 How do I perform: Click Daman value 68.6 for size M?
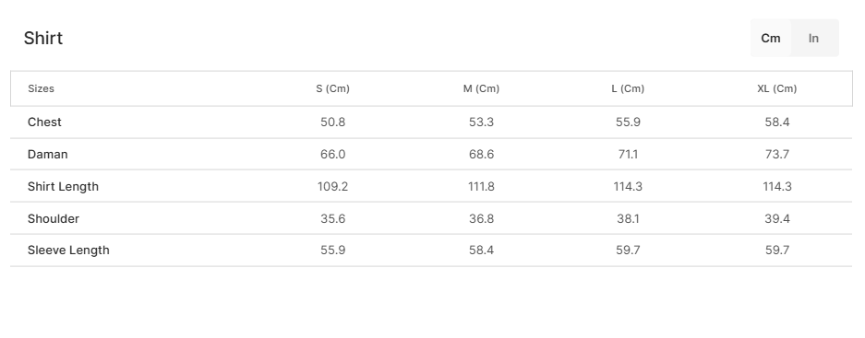point(481,154)
